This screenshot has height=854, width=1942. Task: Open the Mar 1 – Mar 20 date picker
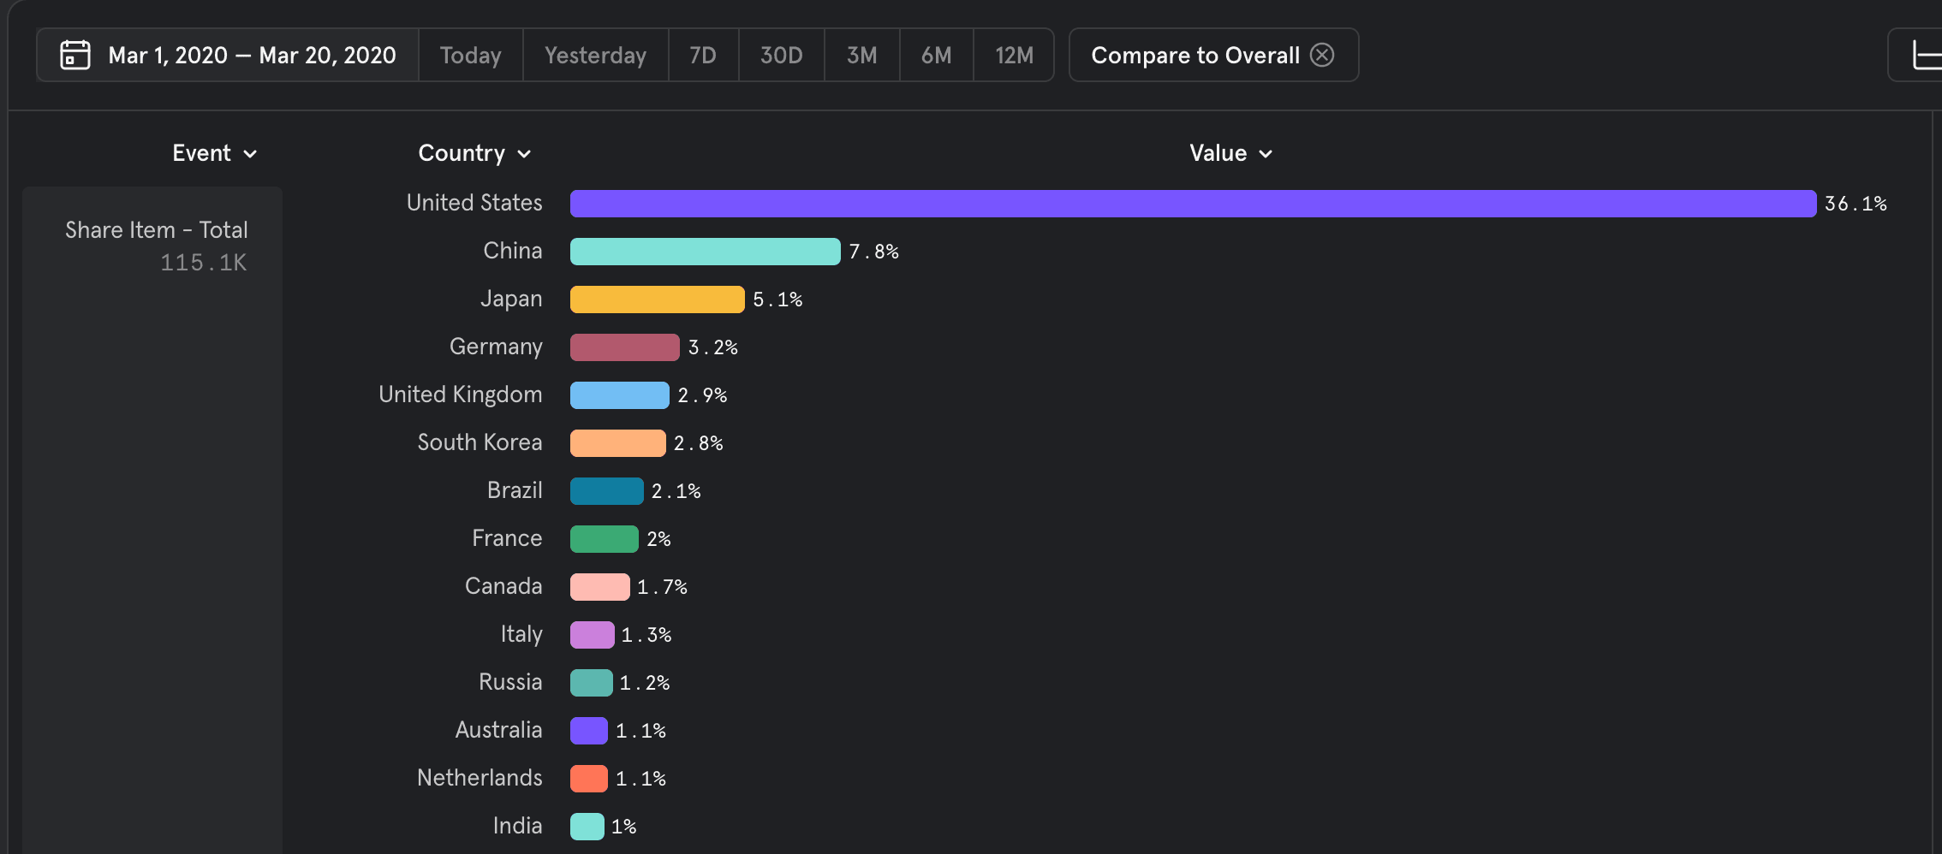(252, 55)
